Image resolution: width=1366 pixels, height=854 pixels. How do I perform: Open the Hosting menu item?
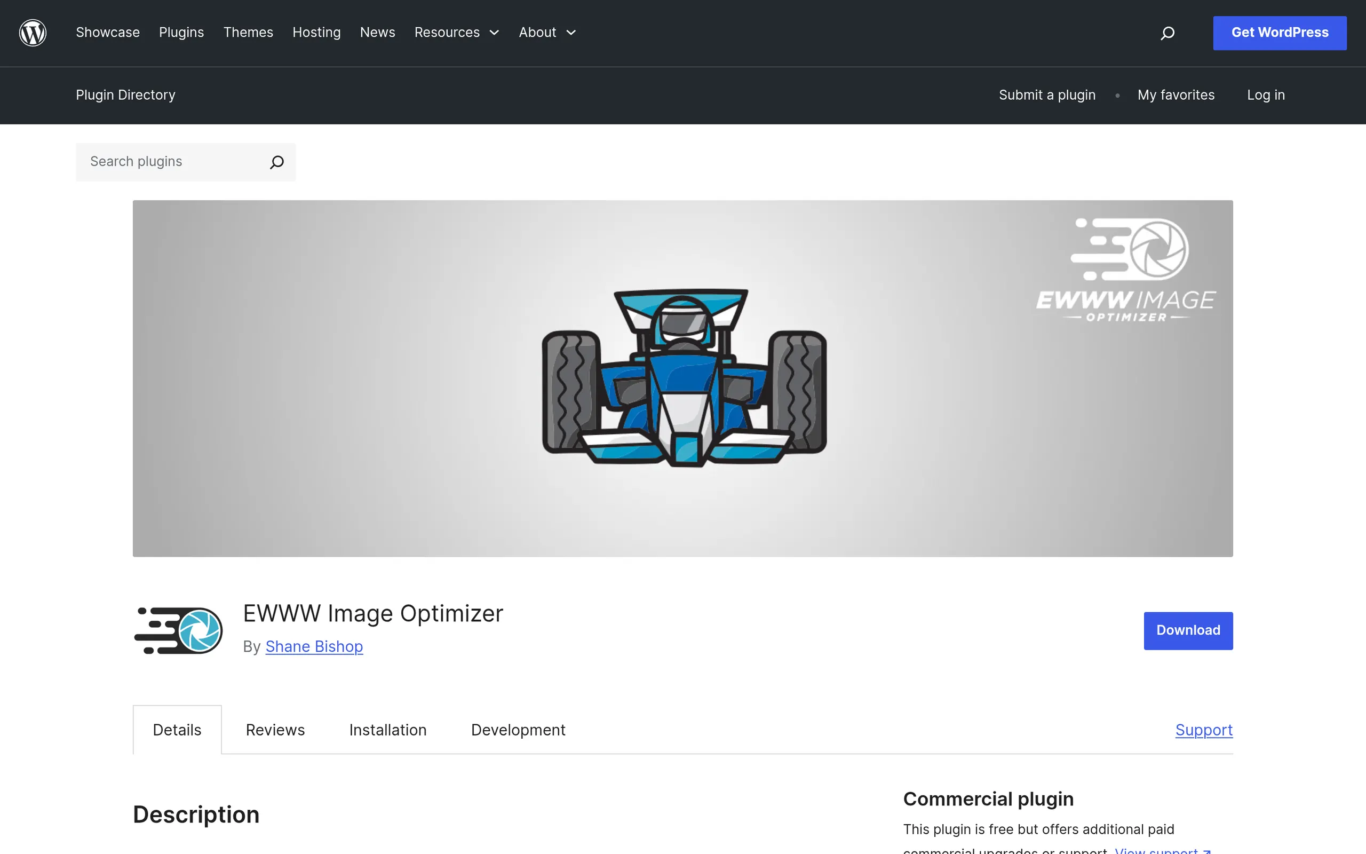316,33
